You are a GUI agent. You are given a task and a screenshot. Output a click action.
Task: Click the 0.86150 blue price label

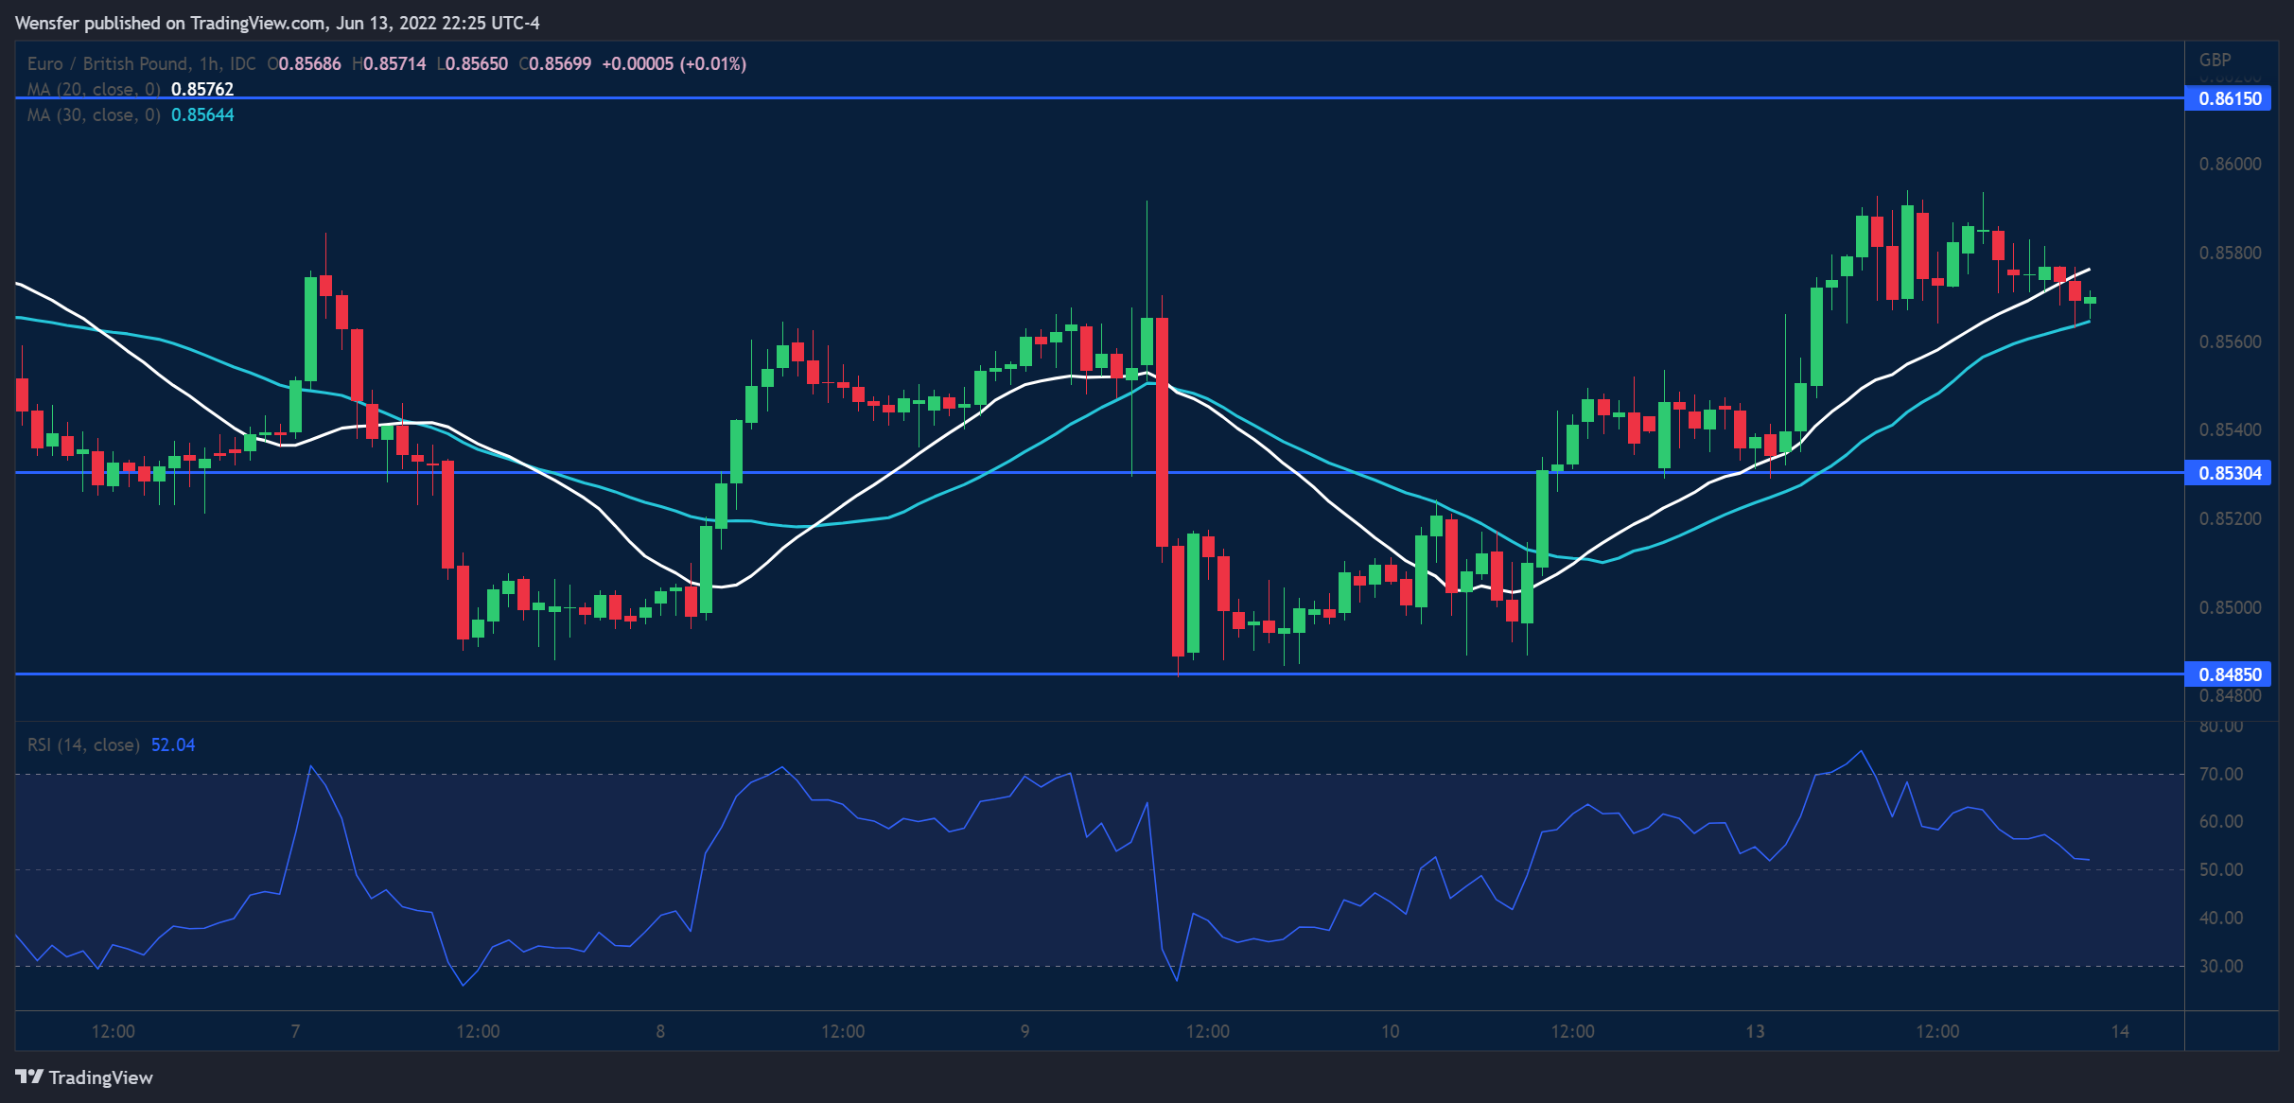point(2228,98)
